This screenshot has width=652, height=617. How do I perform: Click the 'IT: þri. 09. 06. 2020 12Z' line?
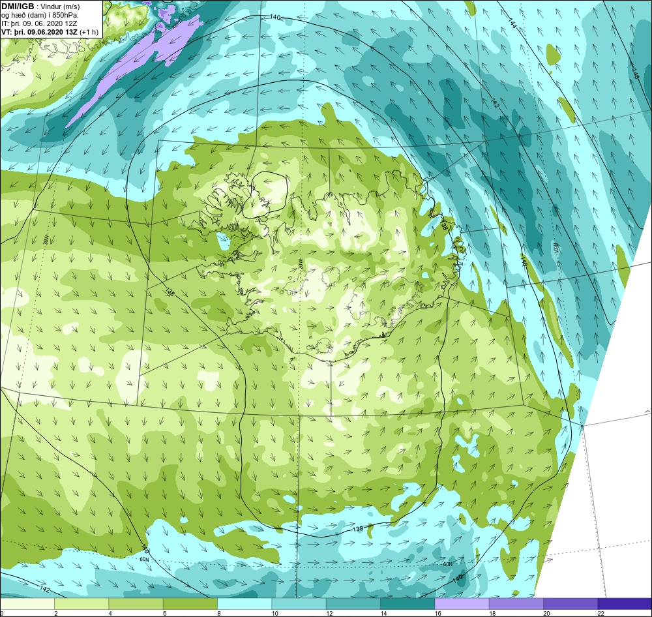(x=40, y=23)
